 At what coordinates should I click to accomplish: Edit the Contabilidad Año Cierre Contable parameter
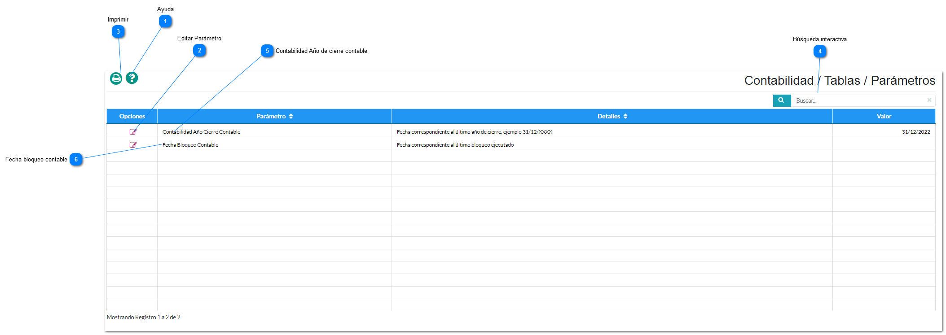133,132
